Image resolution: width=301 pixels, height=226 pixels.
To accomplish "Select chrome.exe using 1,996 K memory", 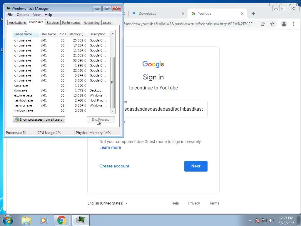I will coord(61,65).
